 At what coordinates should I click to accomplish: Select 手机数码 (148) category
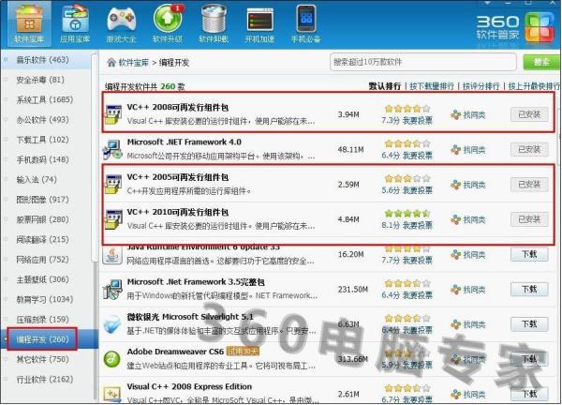click(x=42, y=159)
